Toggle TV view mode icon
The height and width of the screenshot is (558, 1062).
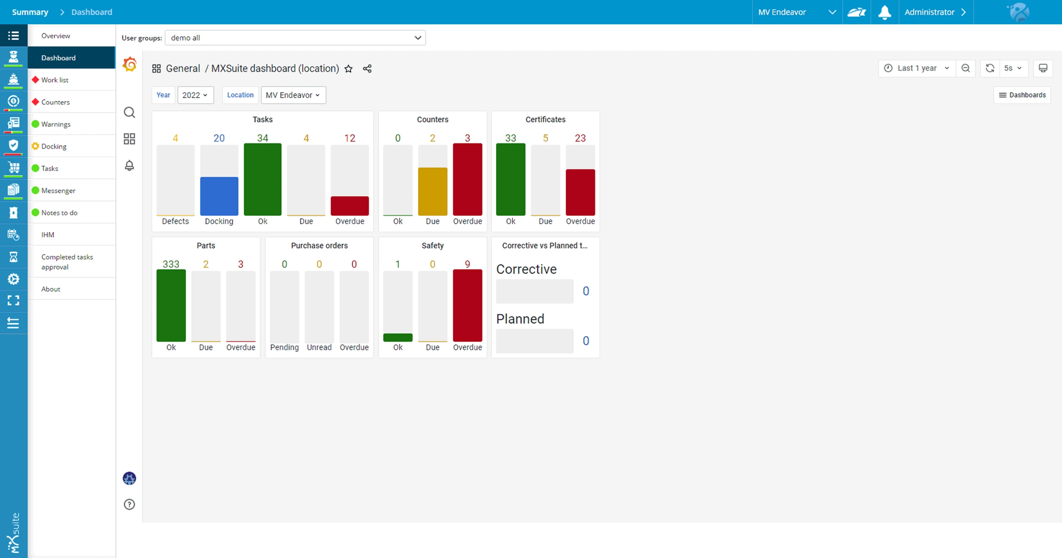pyautogui.click(x=1043, y=68)
